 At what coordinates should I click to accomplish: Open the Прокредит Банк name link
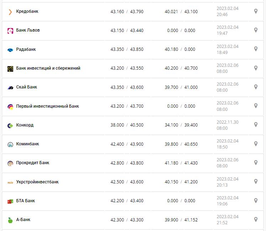pyautogui.click(x=33, y=163)
